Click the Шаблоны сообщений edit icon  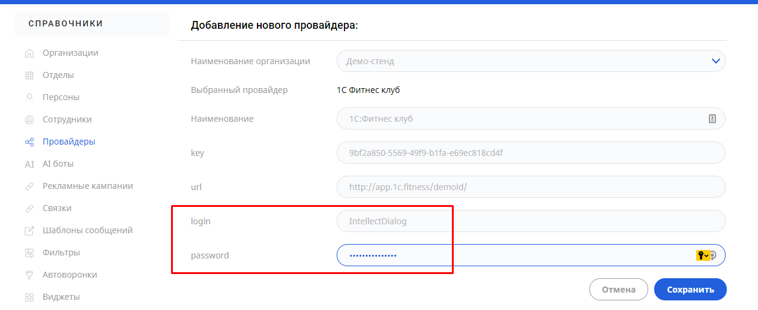(x=29, y=231)
